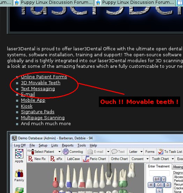
Task: Click the Forms toolbar button
Action: [150, 152]
